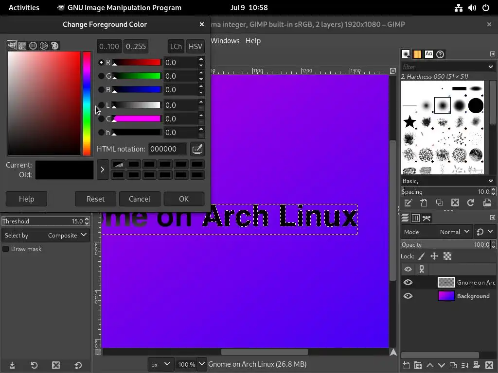The width and height of the screenshot is (498, 373).
Task: Delete this layer icon
Action: (x=489, y=365)
